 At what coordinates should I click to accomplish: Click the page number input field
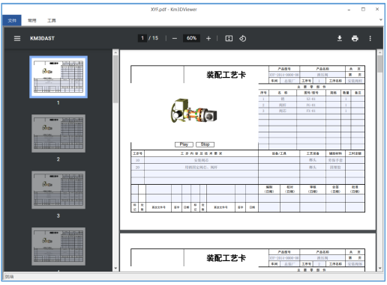(x=142, y=38)
